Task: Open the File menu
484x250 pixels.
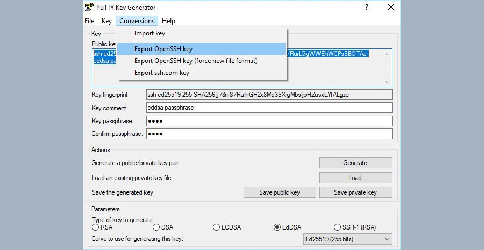Action: 89,21
